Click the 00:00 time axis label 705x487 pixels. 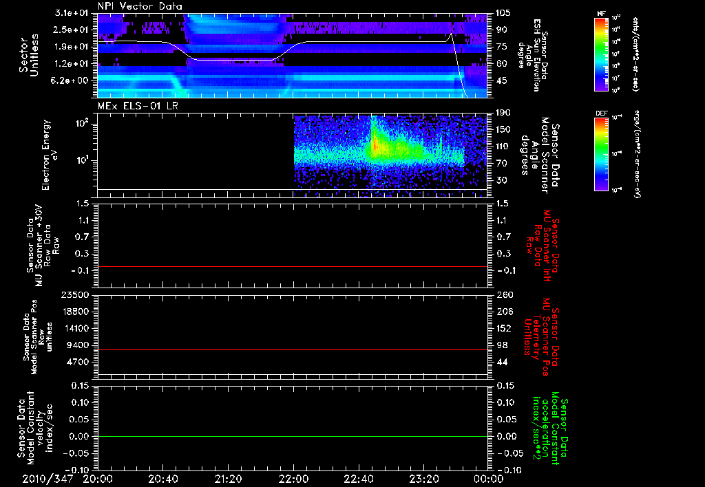pyautogui.click(x=489, y=479)
